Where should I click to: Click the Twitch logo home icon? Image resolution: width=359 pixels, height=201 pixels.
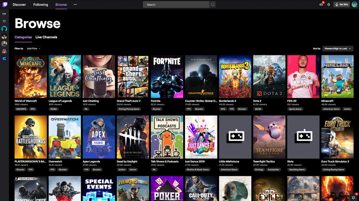click(5, 4)
